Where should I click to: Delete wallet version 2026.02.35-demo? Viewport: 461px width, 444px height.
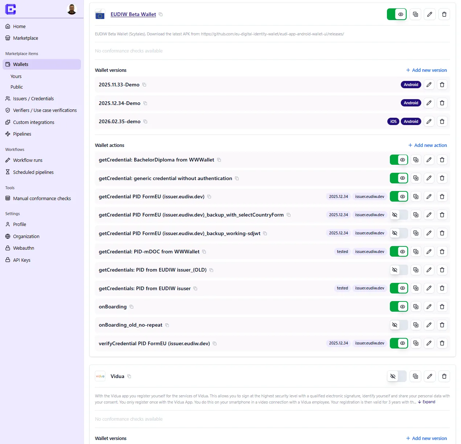[x=442, y=121]
